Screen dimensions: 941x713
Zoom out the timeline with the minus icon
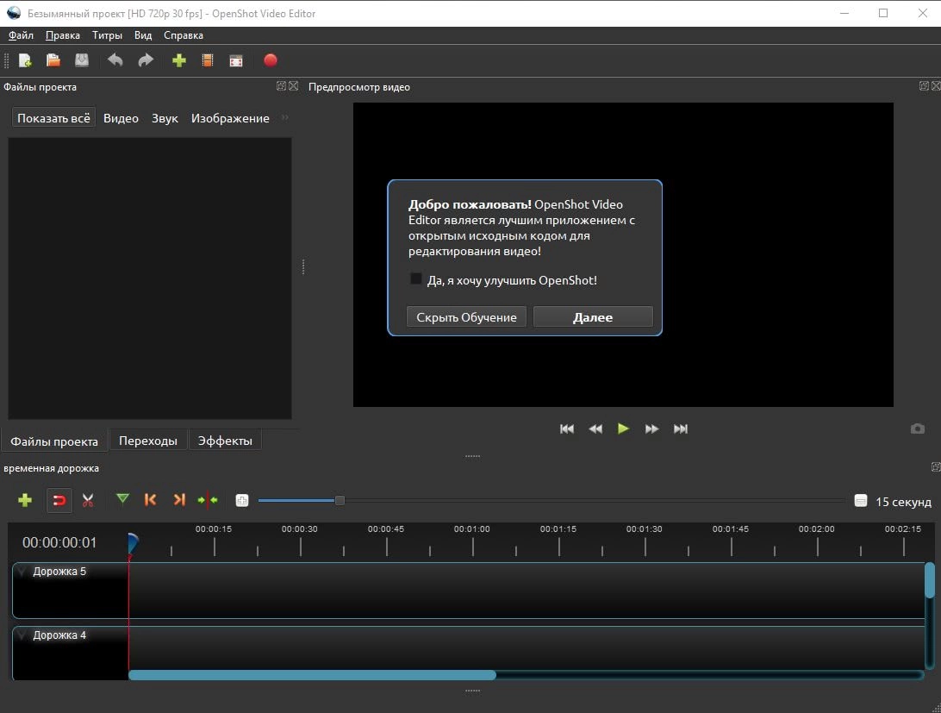[861, 501]
